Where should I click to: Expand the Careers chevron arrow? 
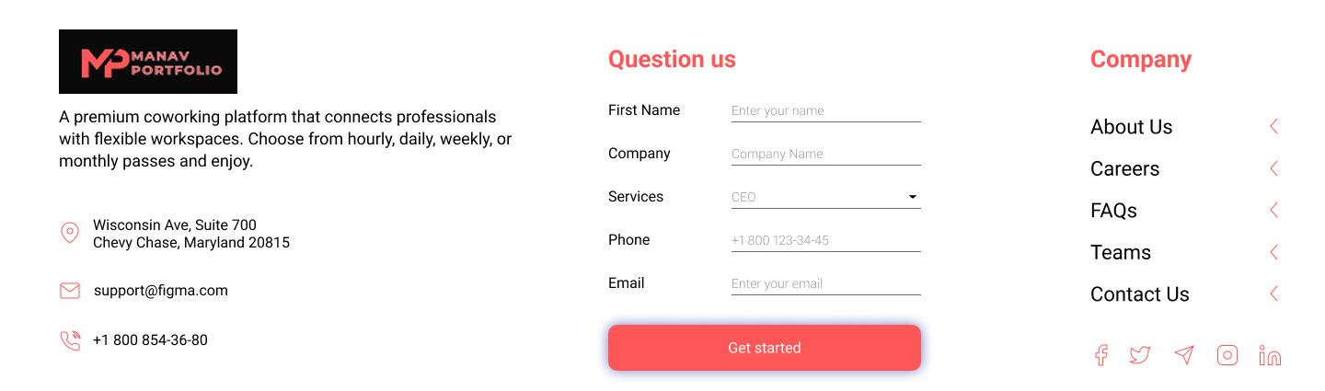tap(1274, 168)
